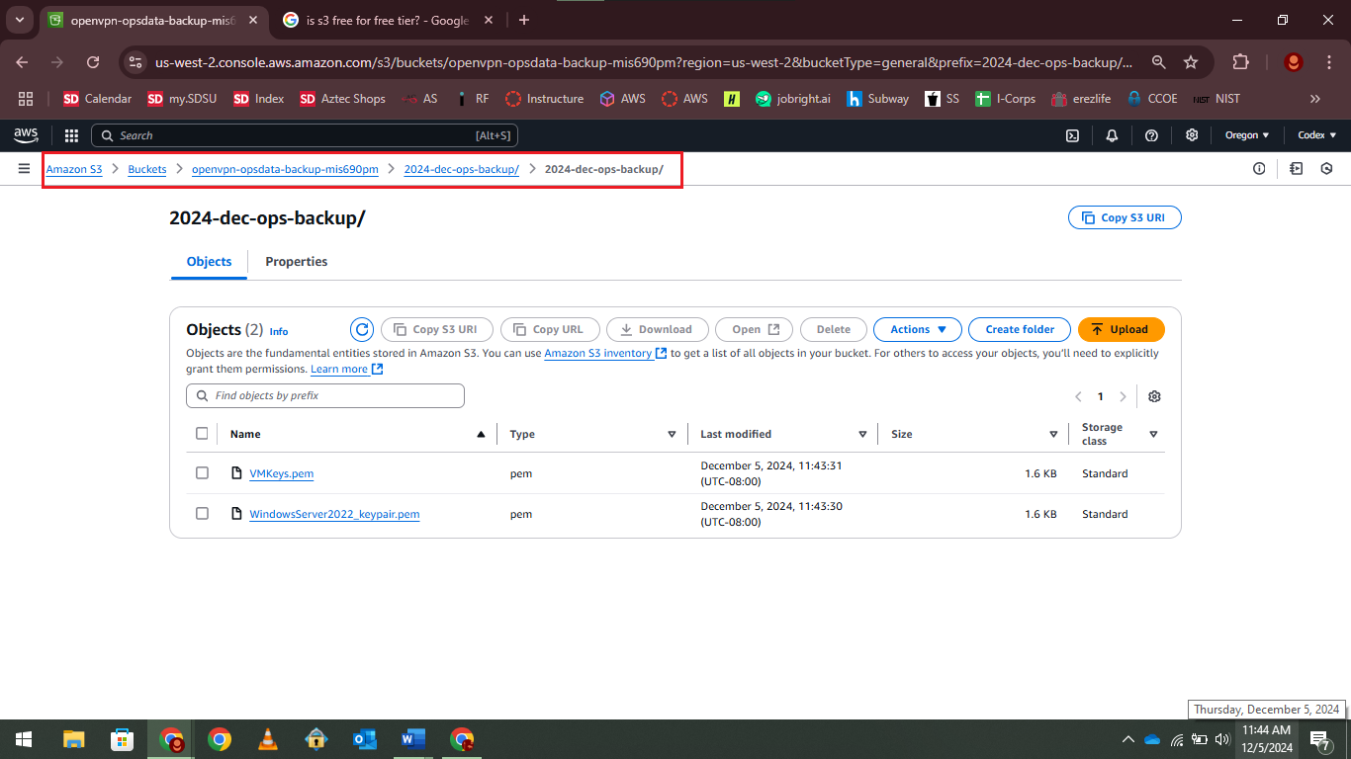The image size is (1351, 759).
Task: Refresh the Objects list
Action: click(362, 329)
